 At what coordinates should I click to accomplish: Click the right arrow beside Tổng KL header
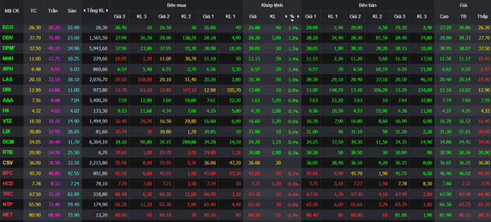[x=107, y=10]
